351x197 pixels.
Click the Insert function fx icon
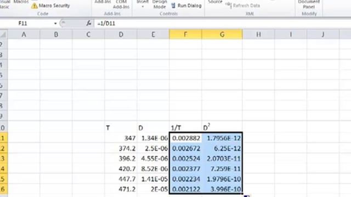click(x=89, y=23)
